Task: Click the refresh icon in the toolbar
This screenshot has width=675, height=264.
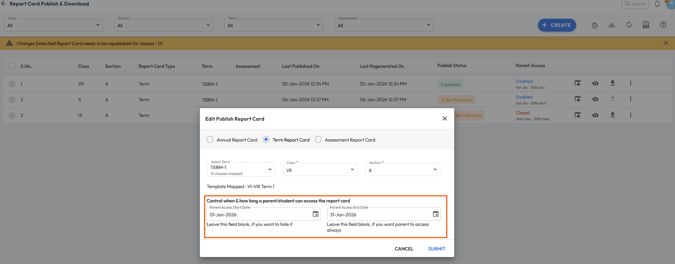Action: pyautogui.click(x=629, y=25)
